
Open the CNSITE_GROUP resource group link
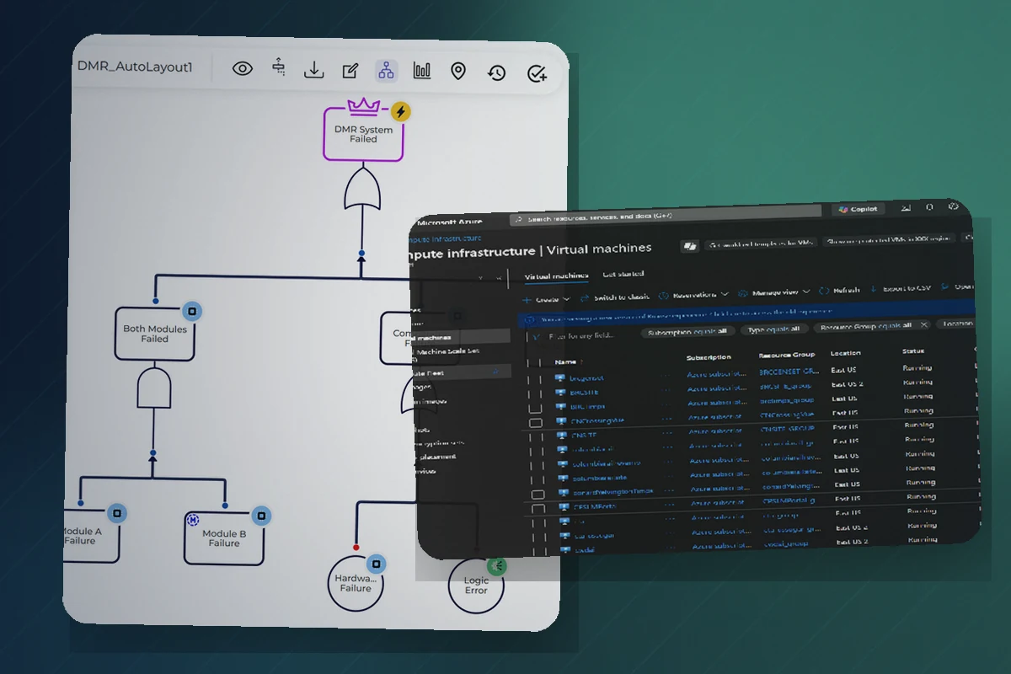coord(788,428)
